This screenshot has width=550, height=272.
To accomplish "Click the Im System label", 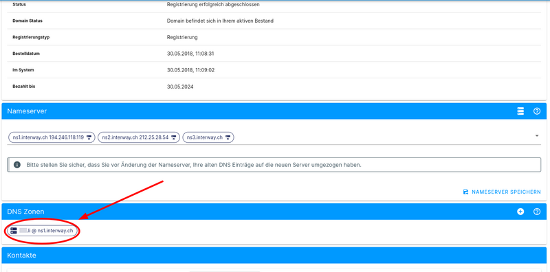I will tap(23, 70).
